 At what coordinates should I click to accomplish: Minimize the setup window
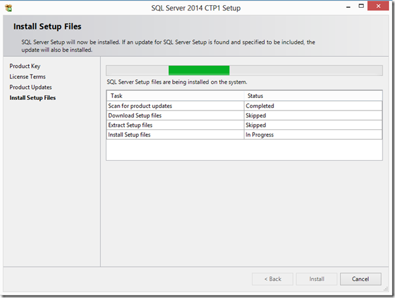(x=349, y=7)
